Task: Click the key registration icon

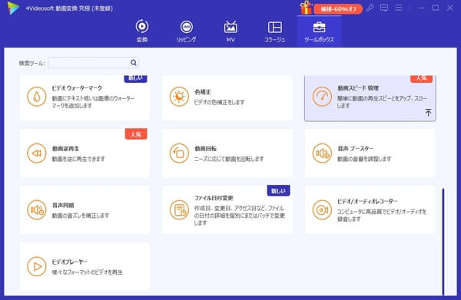Action: [x=370, y=8]
